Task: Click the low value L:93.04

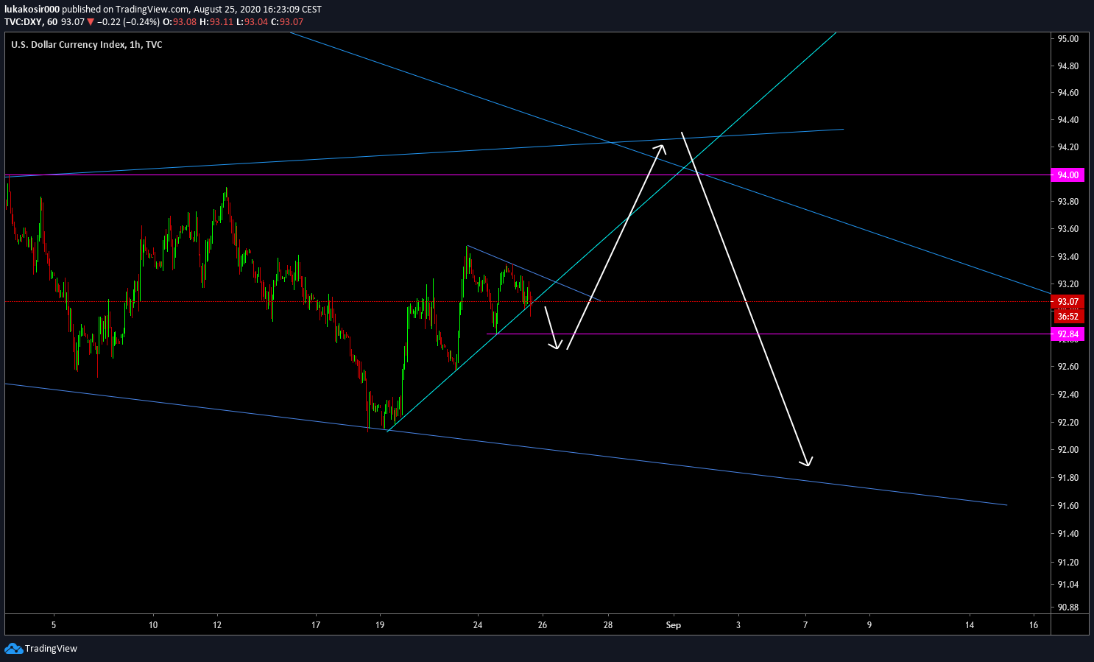Action: (x=251, y=22)
